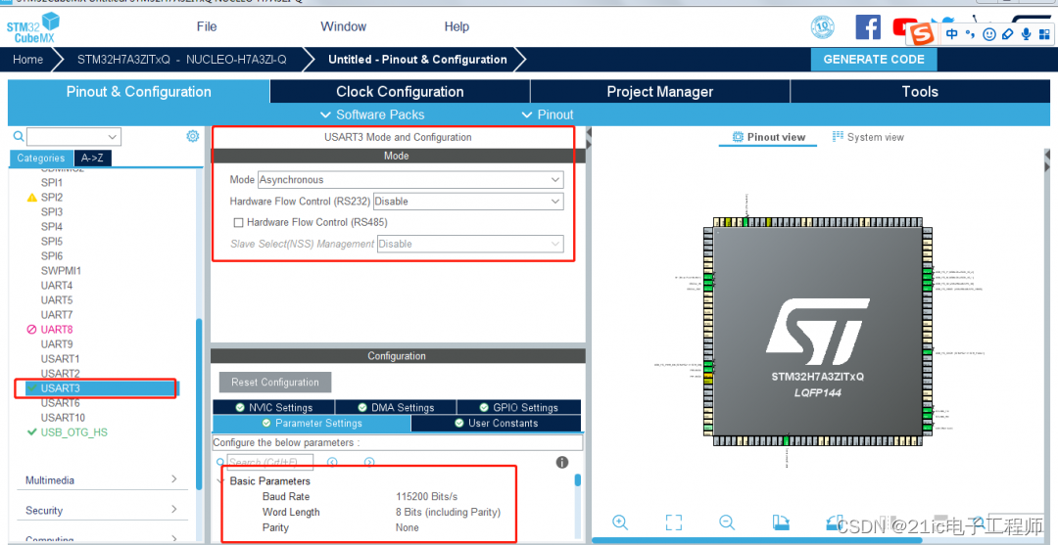Open the Sogou toolbox grid icon
Viewport: 1058px width, 545px height.
[x=1045, y=33]
